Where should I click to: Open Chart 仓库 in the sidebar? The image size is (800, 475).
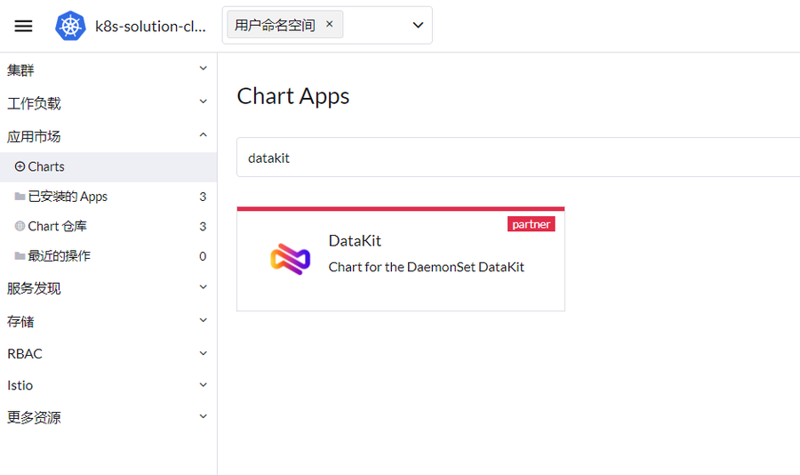point(108,226)
